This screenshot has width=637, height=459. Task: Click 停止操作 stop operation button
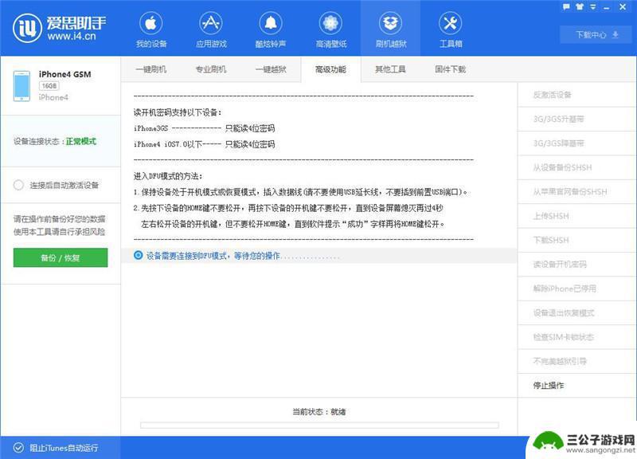(576, 386)
